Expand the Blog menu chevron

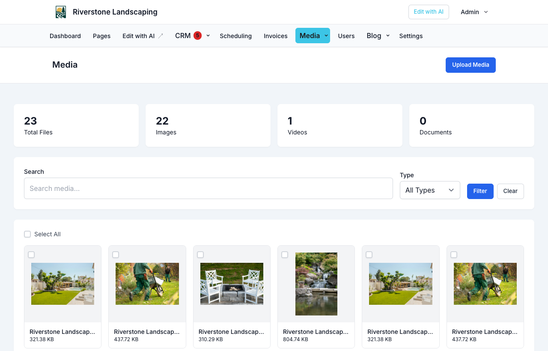click(x=388, y=36)
